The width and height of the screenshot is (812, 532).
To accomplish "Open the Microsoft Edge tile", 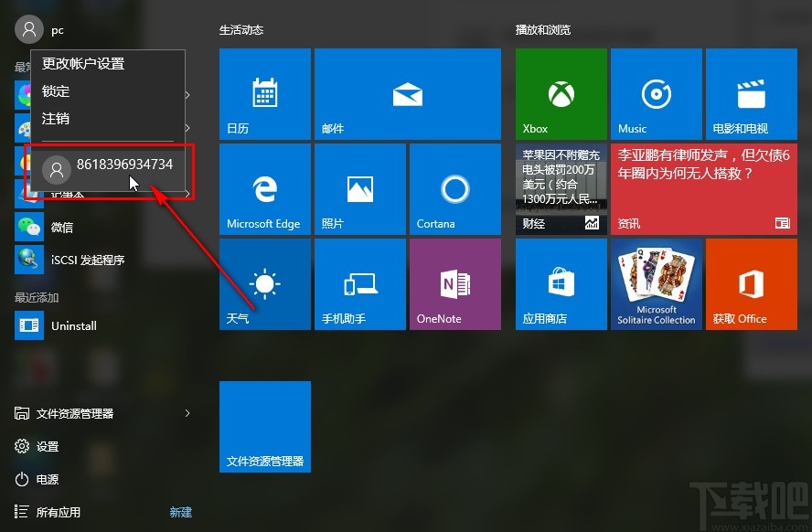I will point(264,189).
